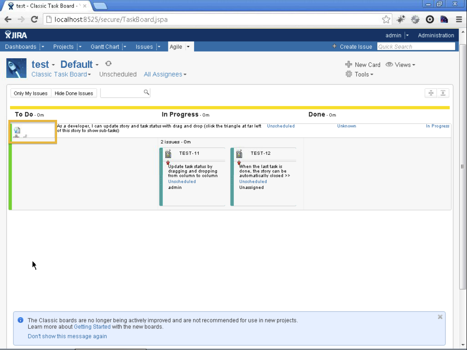Click the issue type icon on TEST-11 card
This screenshot has width=467, height=350.
click(168, 154)
